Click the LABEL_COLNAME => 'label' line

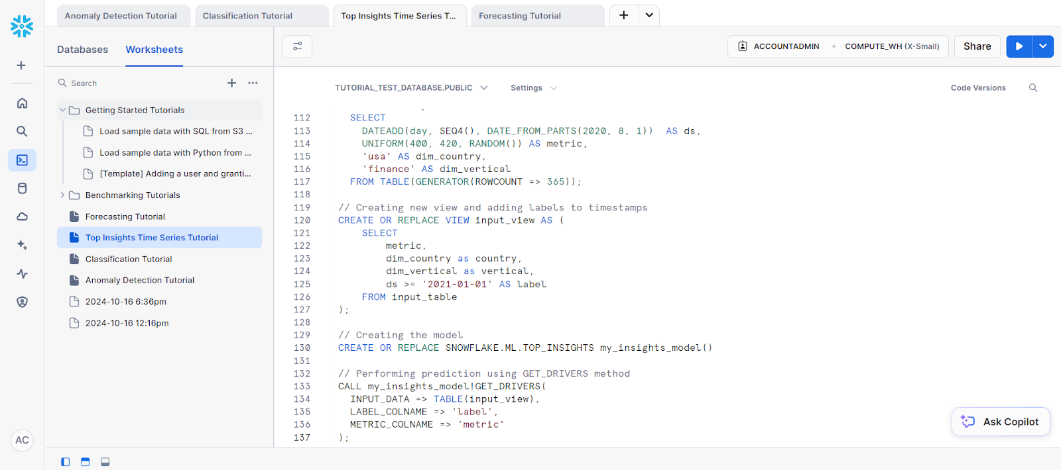coord(424,412)
